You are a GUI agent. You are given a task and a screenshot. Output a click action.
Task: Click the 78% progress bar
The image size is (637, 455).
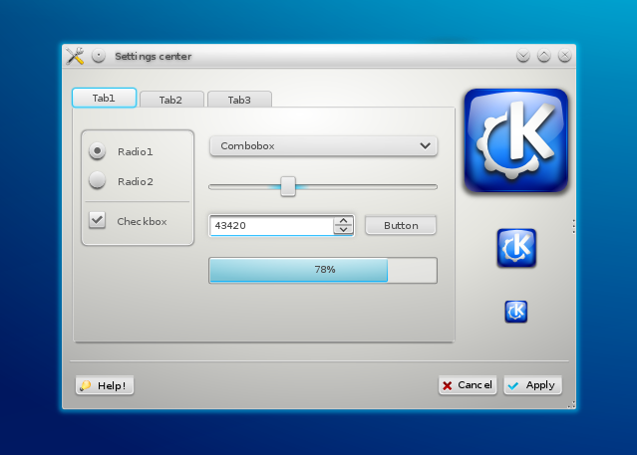point(323,270)
